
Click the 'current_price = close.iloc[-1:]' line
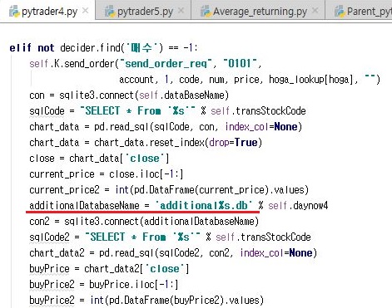pyautogui.click(x=107, y=174)
